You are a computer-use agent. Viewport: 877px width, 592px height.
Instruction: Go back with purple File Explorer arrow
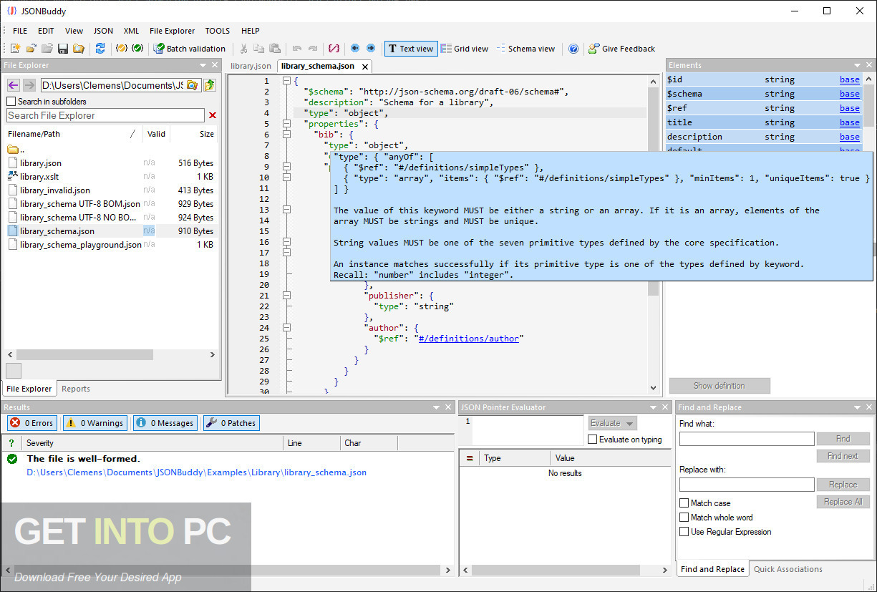13,85
